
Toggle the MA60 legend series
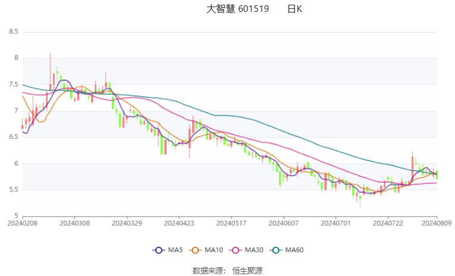(287, 250)
